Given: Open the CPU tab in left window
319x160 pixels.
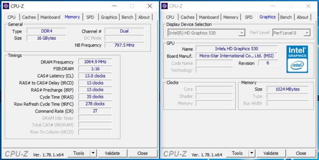Looking at the screenshot, I should coord(12,17).
